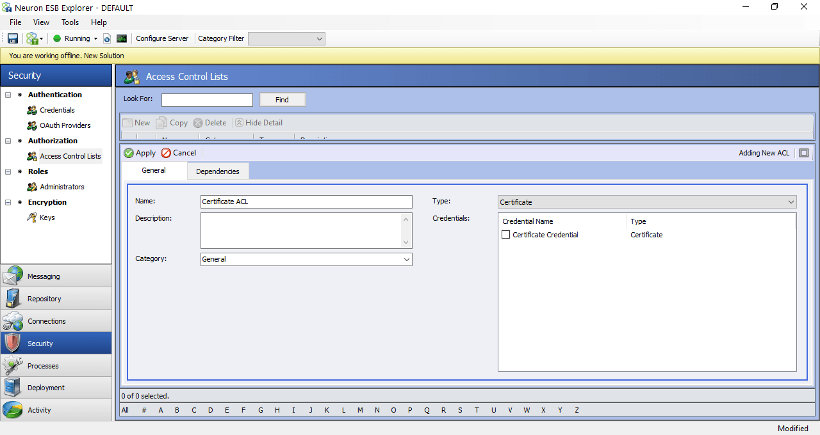The width and height of the screenshot is (820, 435).
Task: Filter list by letter A
Action: [161, 410]
